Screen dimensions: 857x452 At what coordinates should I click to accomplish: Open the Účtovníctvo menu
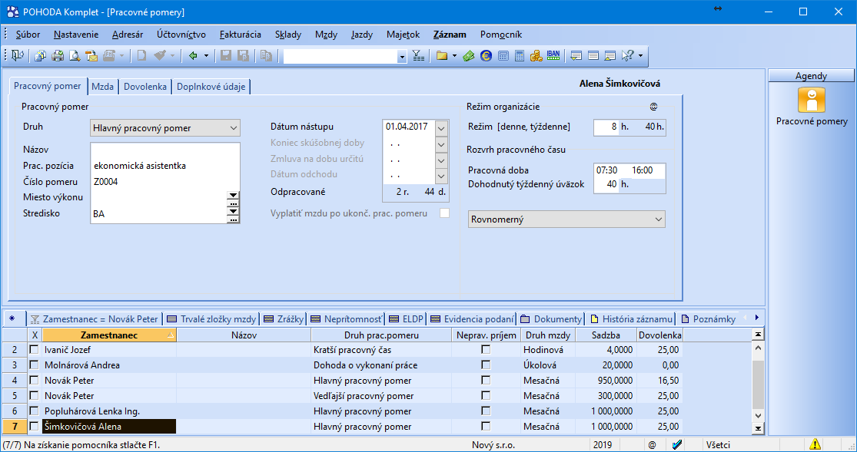(181, 35)
